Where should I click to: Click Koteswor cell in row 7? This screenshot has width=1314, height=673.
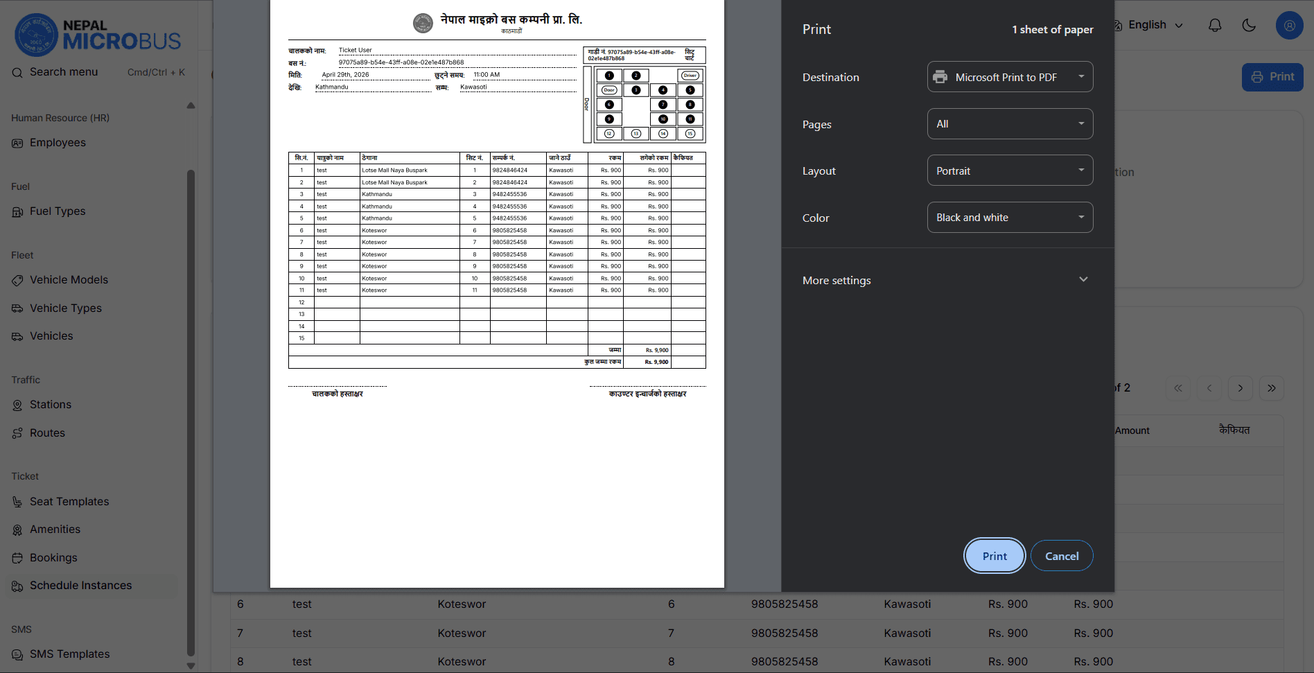point(462,633)
